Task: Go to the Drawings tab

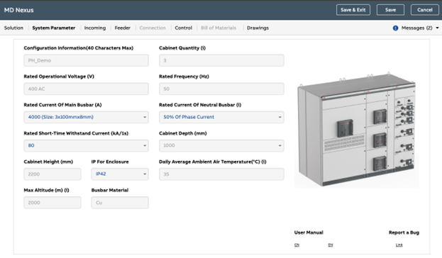Action: [258, 28]
